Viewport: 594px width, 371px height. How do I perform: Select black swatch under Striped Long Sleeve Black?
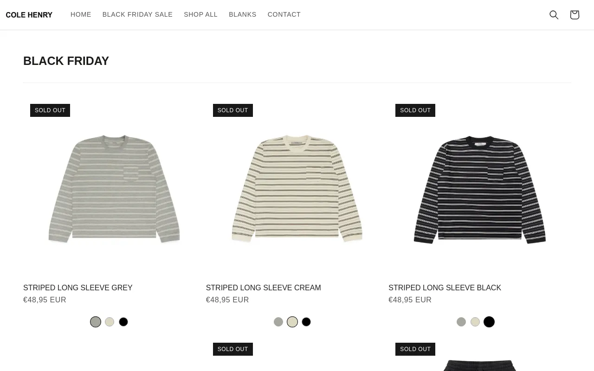pyautogui.click(x=489, y=322)
